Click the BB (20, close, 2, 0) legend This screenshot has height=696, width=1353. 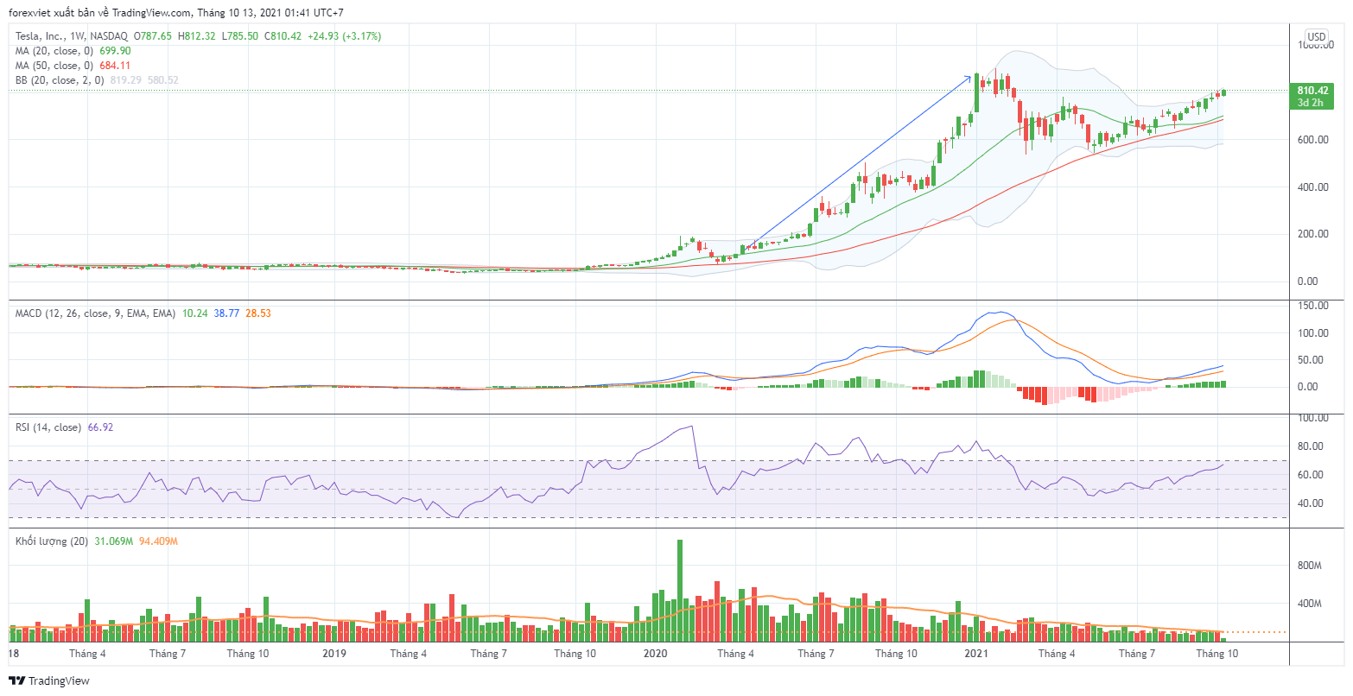[60, 80]
